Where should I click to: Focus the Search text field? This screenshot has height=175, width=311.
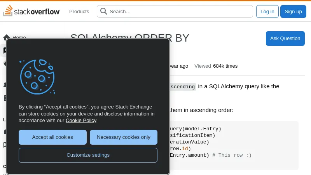[x=179, y=11]
